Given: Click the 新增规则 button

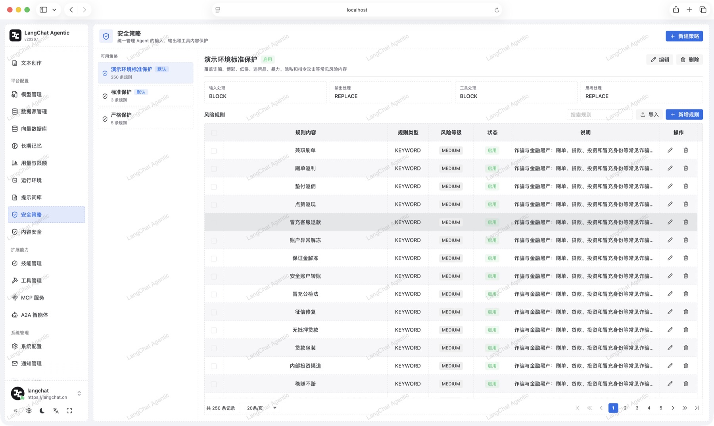Looking at the screenshot, I should pos(684,115).
